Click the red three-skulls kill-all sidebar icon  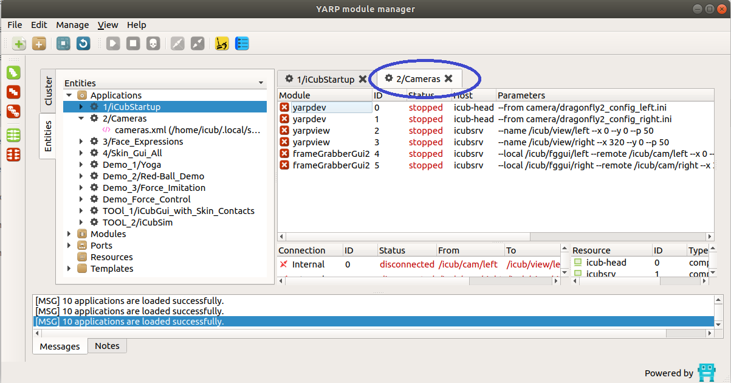coord(13,112)
